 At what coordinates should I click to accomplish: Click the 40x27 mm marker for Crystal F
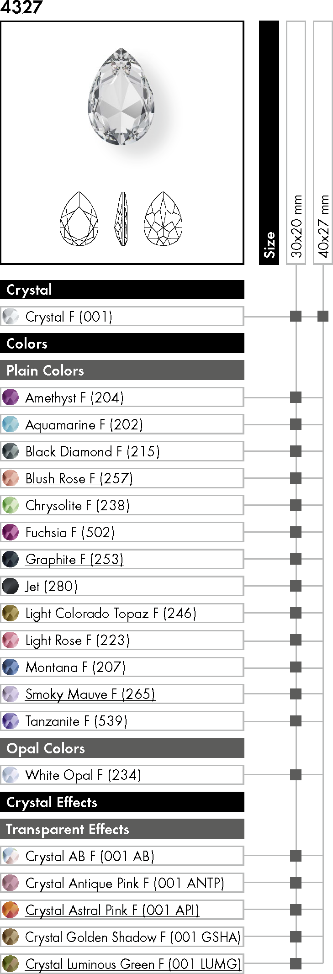(x=323, y=316)
